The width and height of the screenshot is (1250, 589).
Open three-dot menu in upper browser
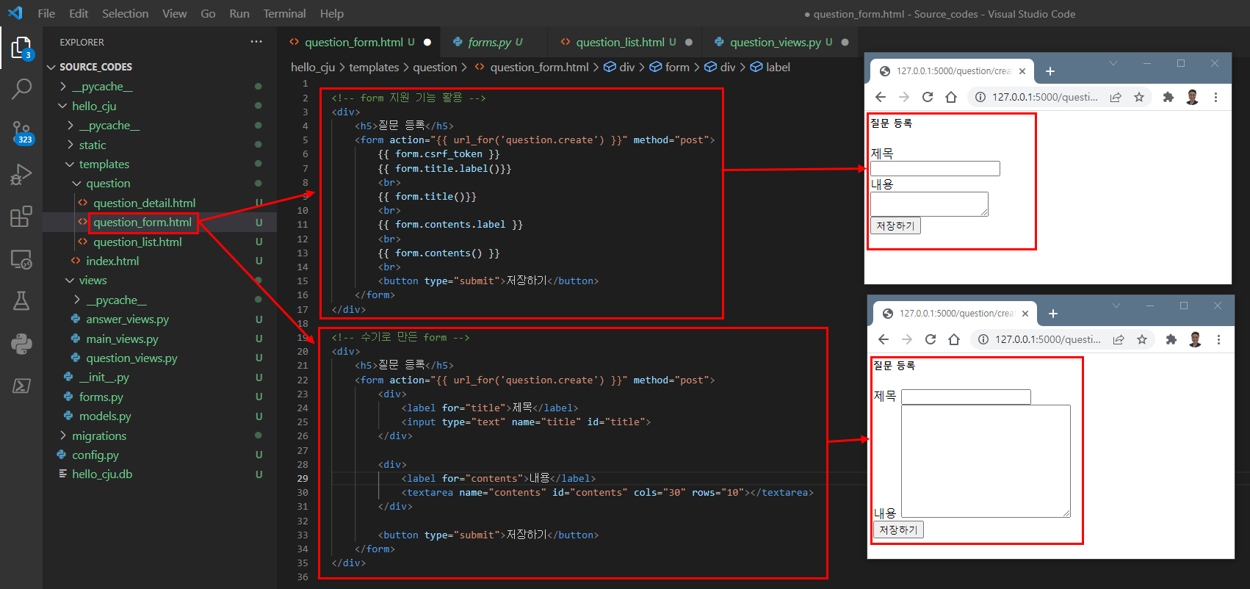pyautogui.click(x=1215, y=97)
